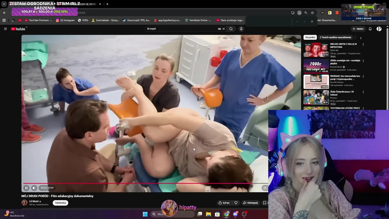This screenshot has width=389, height=219.
Task: Open the 'Zbóje Świętokrzyscy | 20 Sekund' title
Action: pyautogui.click(x=342, y=93)
